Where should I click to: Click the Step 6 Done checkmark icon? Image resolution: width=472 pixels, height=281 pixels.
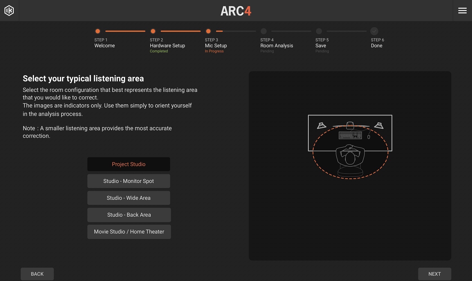tap(374, 31)
